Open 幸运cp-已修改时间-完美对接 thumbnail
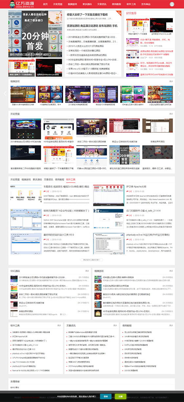Viewport: 184px width, 402px height. coord(125,126)
